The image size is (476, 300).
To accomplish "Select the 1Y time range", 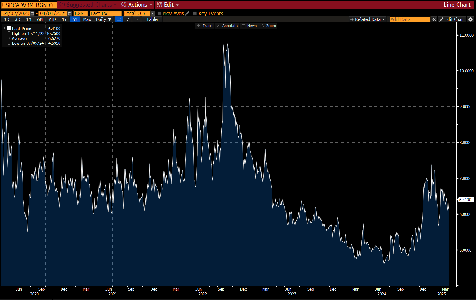I will coord(64,19).
